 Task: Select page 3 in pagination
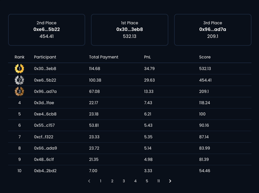click(x=124, y=181)
